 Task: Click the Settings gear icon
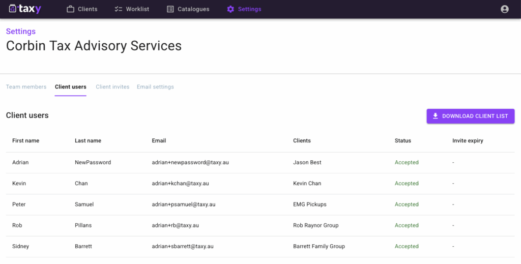(x=230, y=9)
